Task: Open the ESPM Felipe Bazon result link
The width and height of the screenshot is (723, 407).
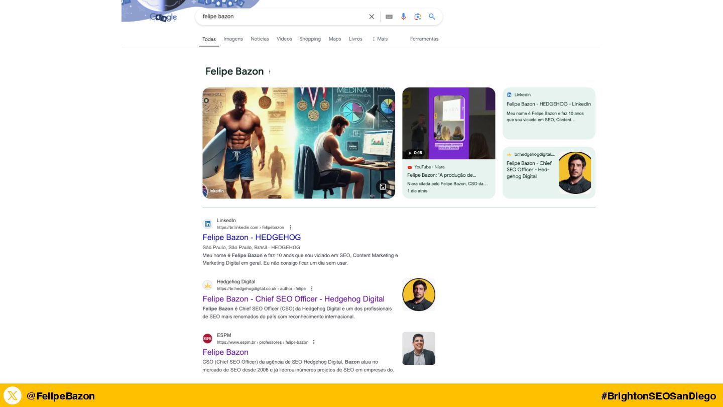Action: tap(225, 352)
